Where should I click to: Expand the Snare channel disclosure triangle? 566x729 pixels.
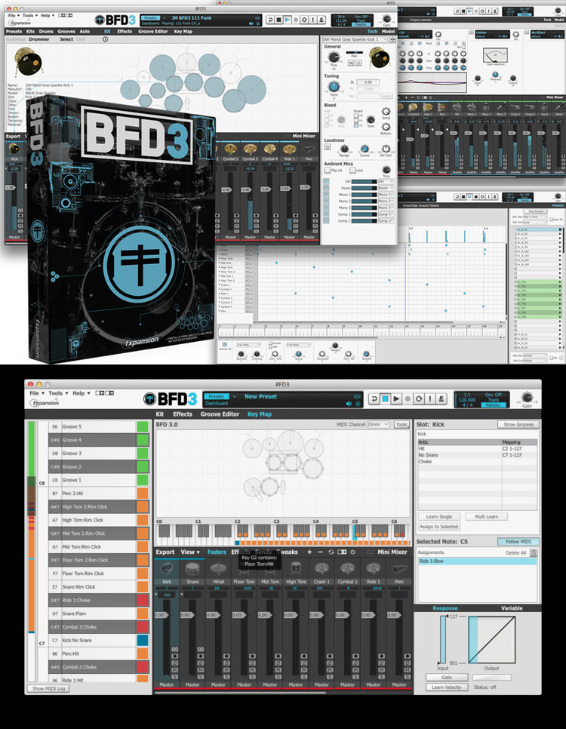(183, 595)
